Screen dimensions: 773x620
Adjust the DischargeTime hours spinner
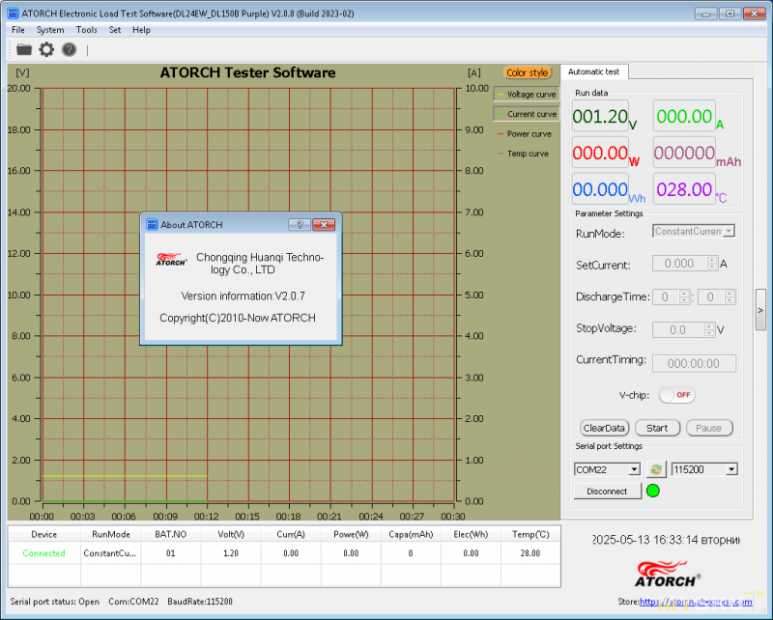[x=684, y=296]
